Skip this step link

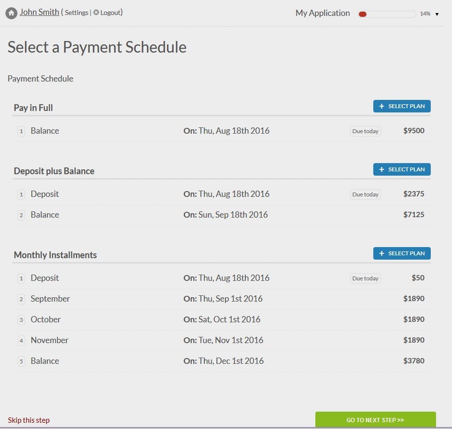point(29,420)
